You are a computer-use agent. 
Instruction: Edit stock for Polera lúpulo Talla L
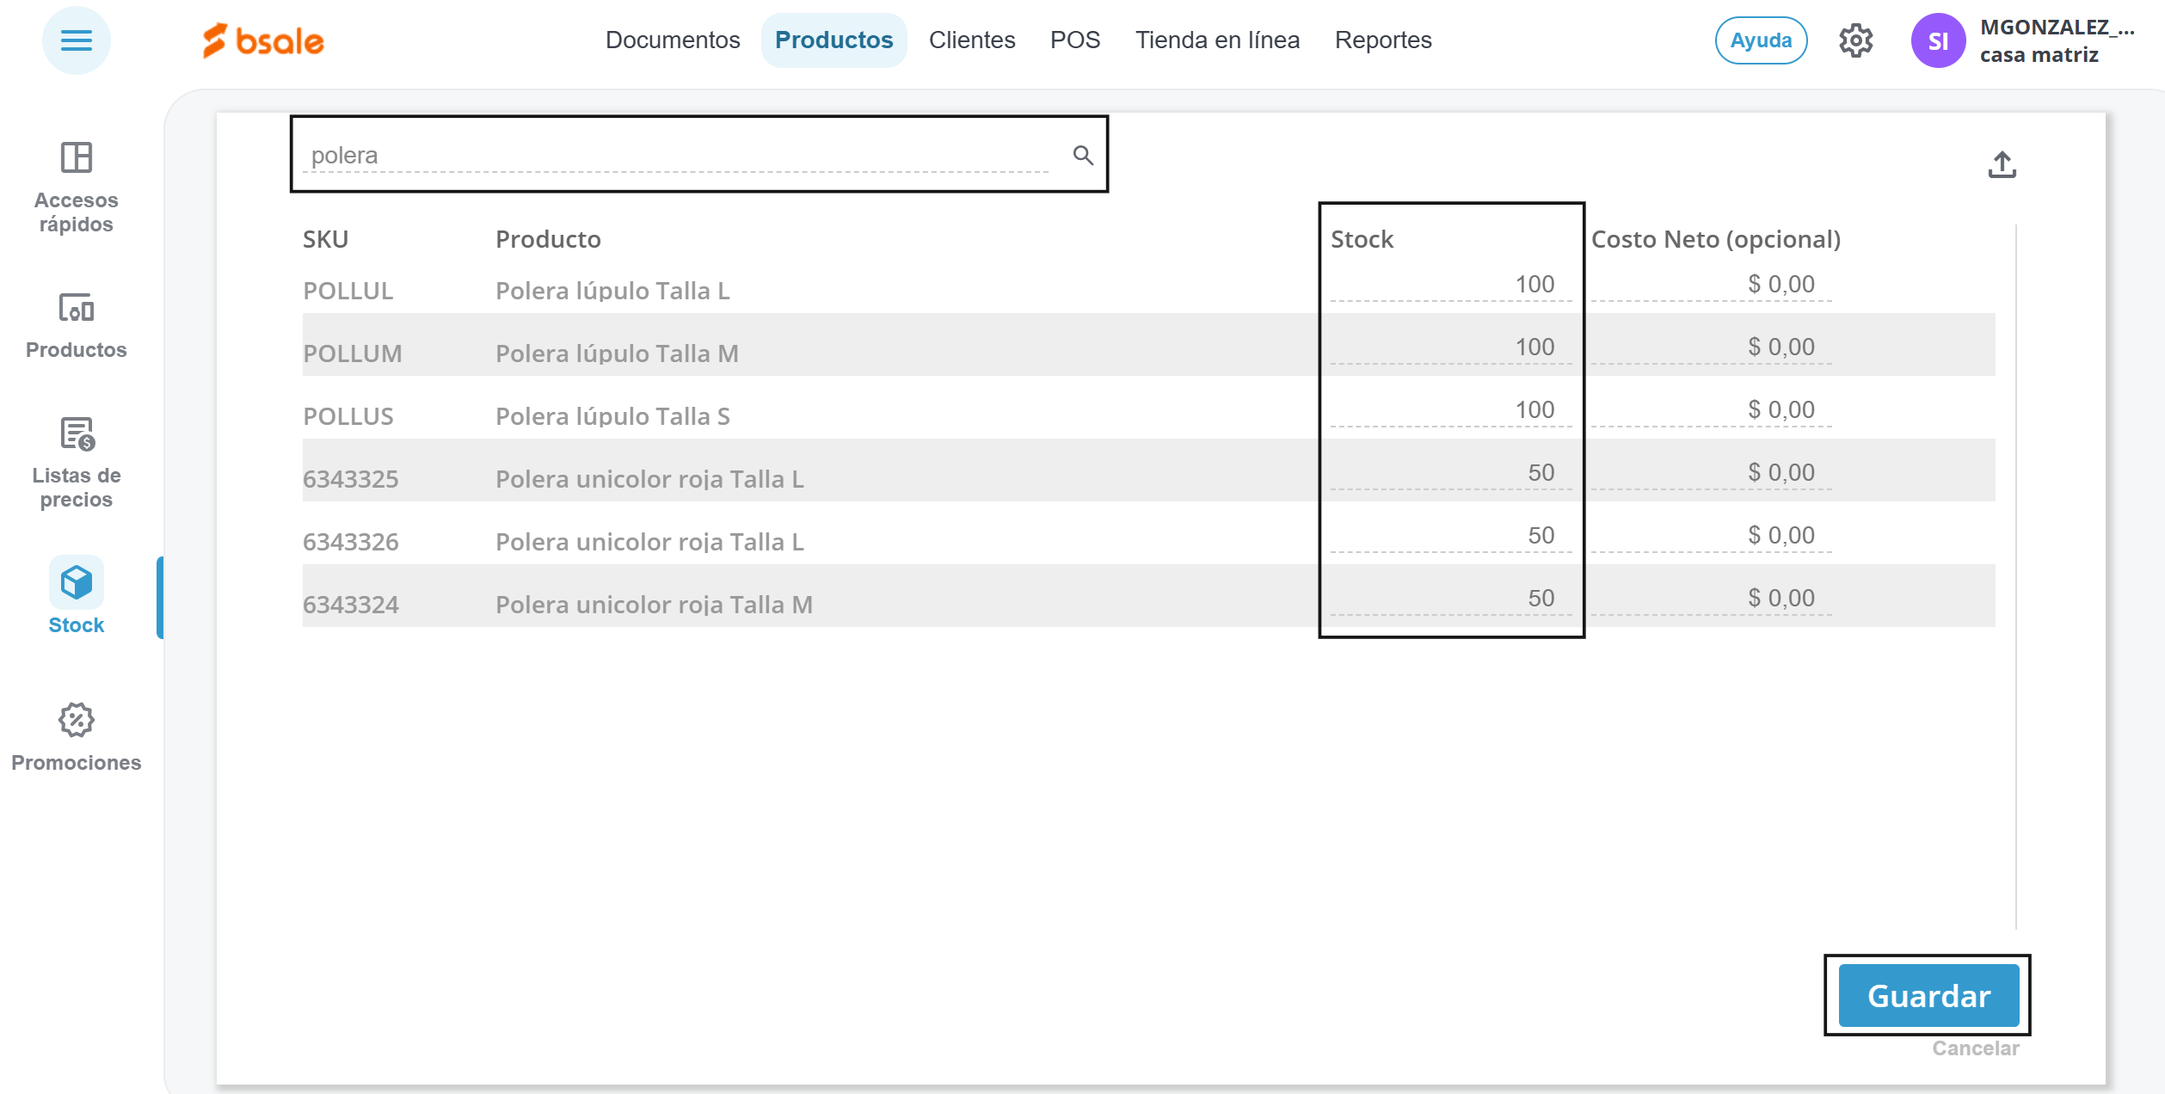pyautogui.click(x=1450, y=285)
